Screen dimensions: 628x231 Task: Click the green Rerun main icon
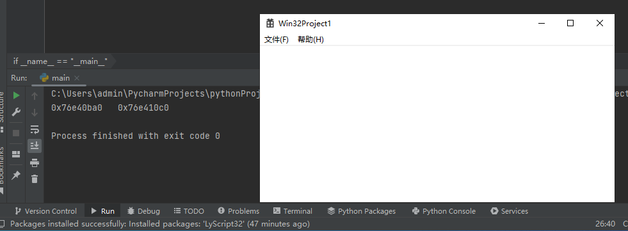[16, 95]
